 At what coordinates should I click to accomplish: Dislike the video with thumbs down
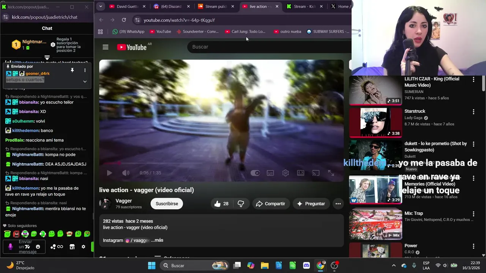[241, 204]
